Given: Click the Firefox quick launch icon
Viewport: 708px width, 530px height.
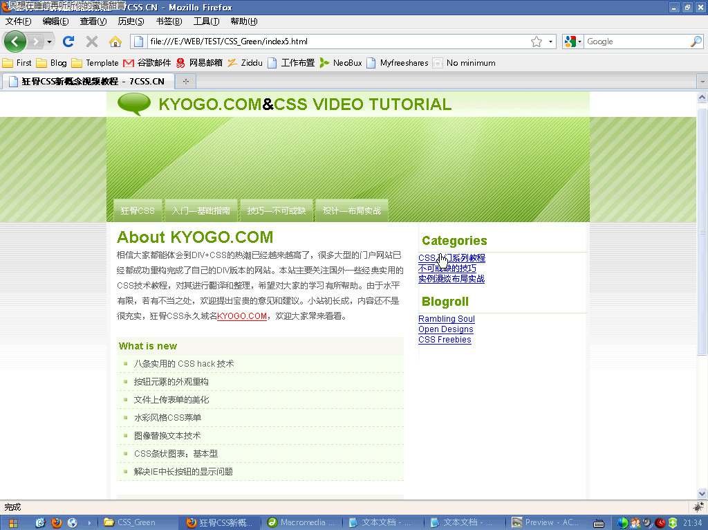Looking at the screenshot, I should point(56,522).
